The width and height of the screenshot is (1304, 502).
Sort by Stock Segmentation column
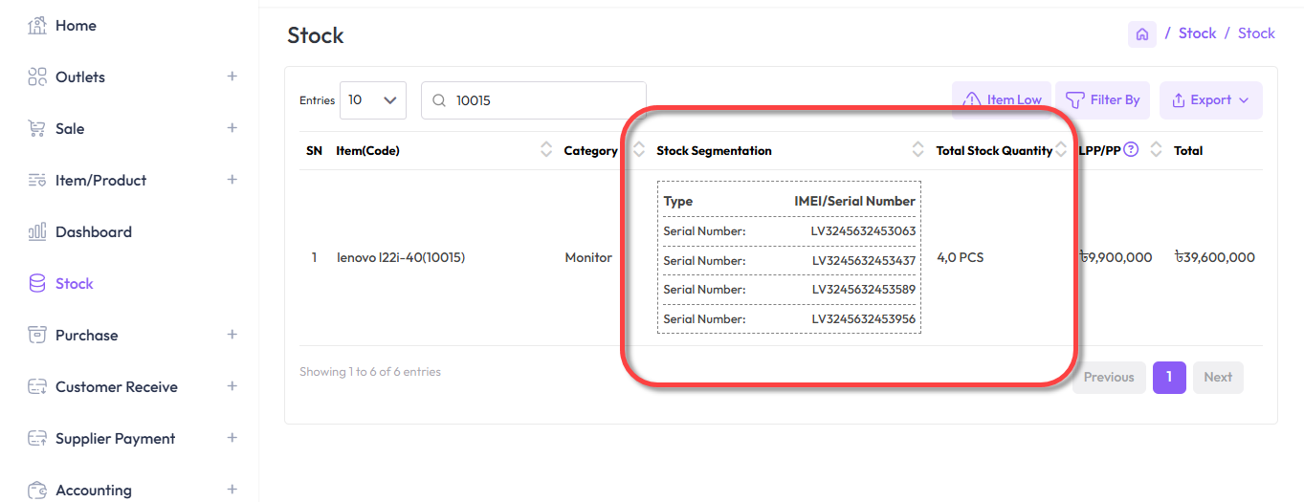coord(917,150)
